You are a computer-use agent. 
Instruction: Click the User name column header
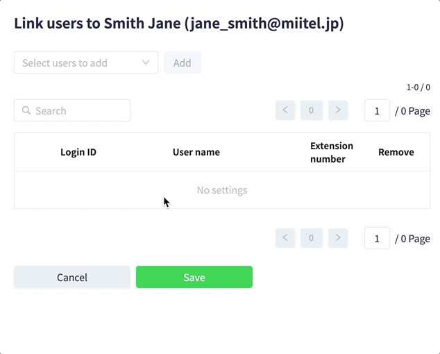point(196,152)
